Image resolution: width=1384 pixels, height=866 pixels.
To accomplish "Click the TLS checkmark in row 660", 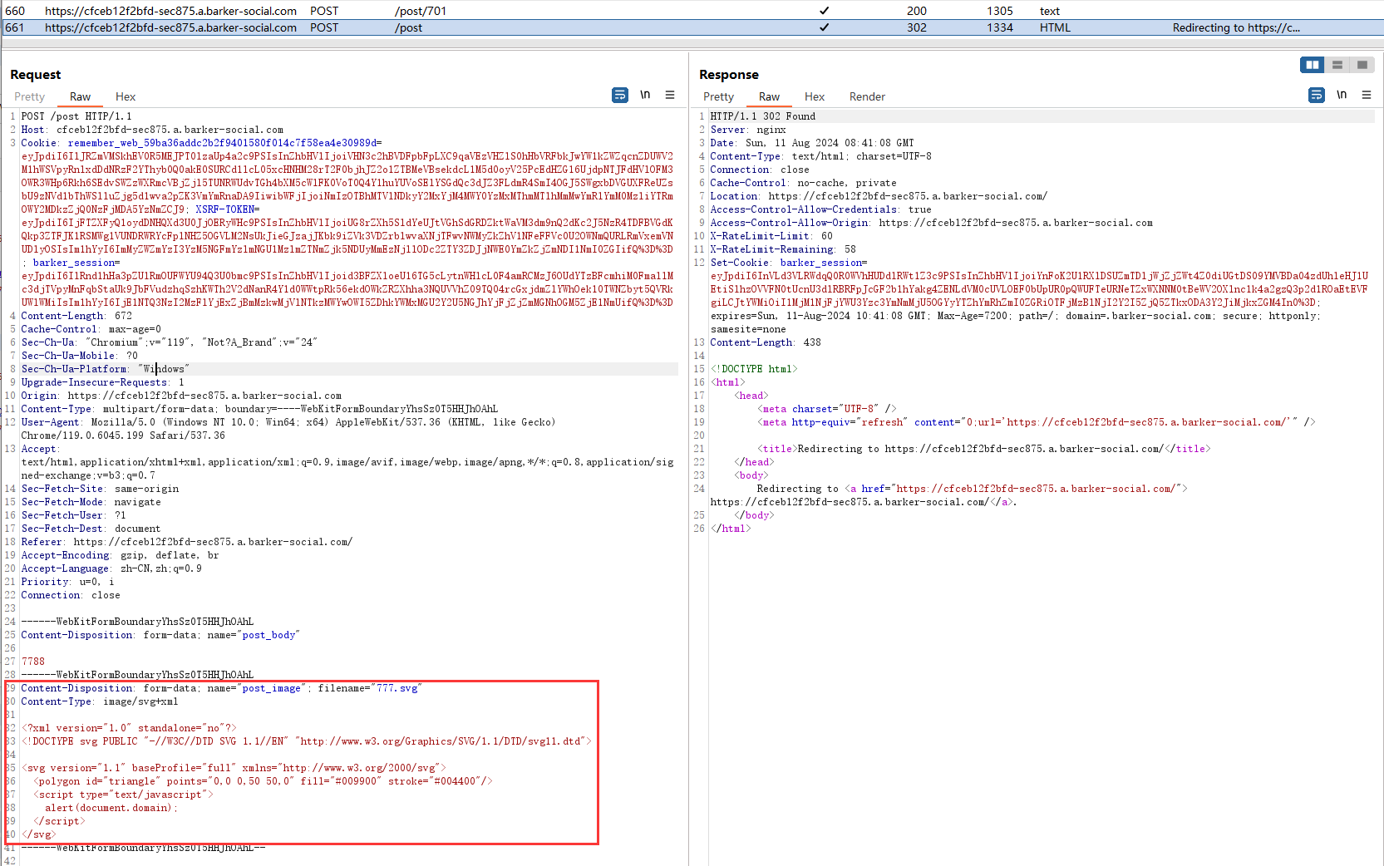I will [x=825, y=11].
